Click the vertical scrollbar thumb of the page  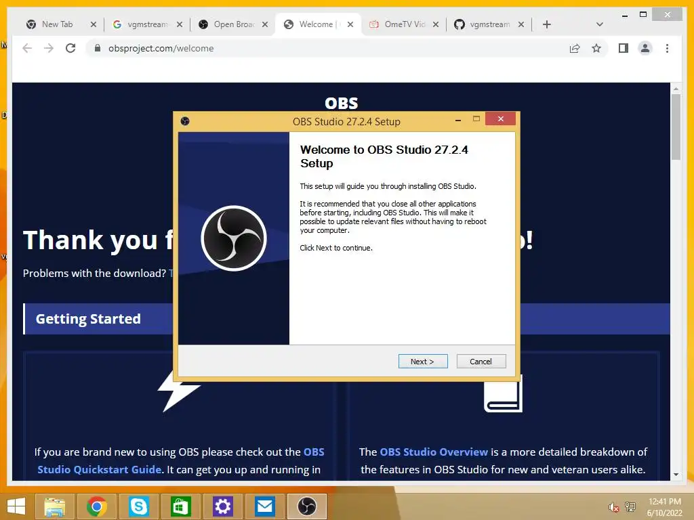point(676,127)
